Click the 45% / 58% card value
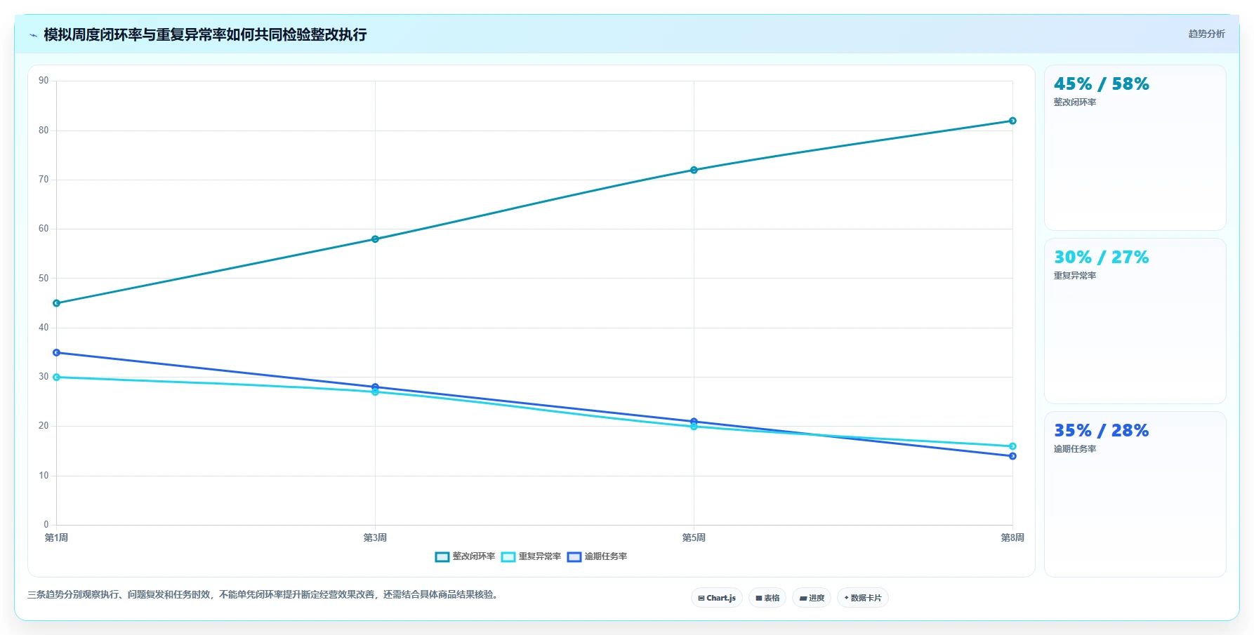 tap(1101, 84)
